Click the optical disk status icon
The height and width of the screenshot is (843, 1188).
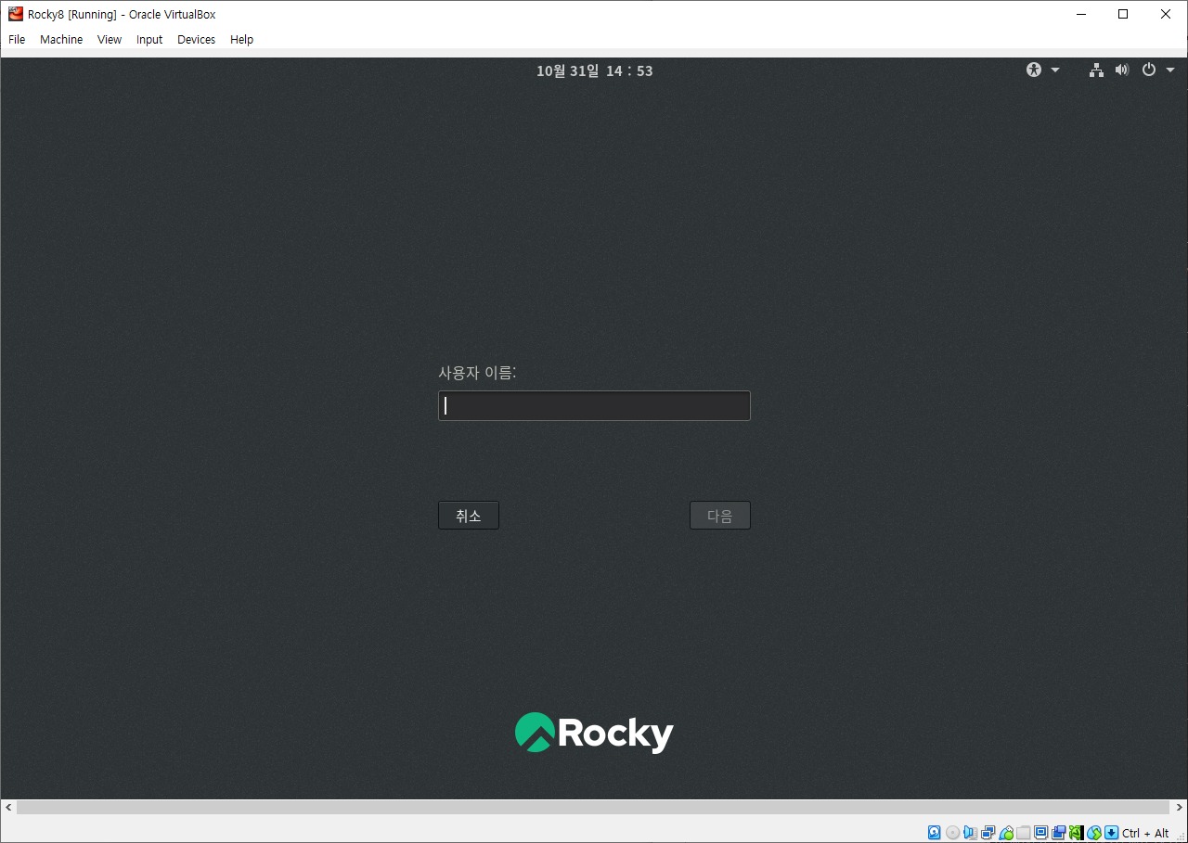click(x=952, y=833)
